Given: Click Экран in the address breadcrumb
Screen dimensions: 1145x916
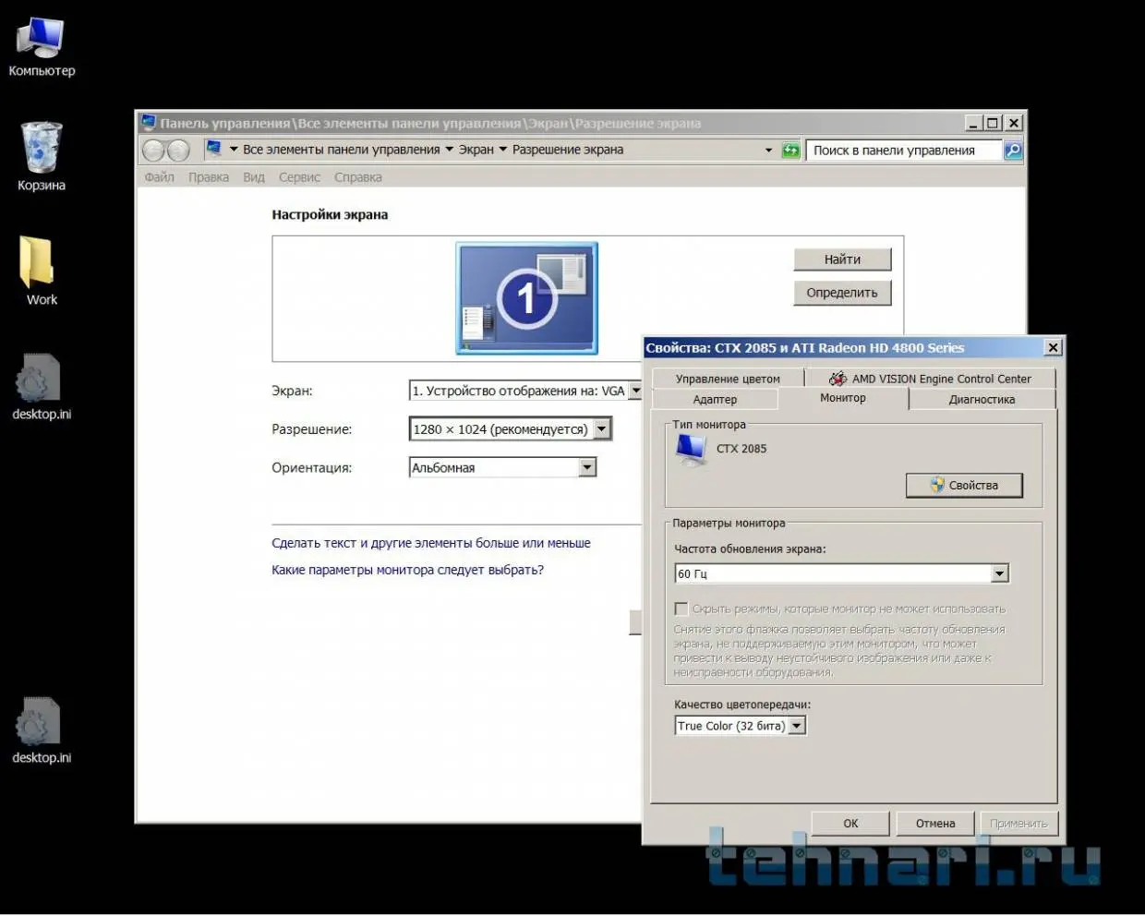Looking at the screenshot, I should click(x=476, y=150).
